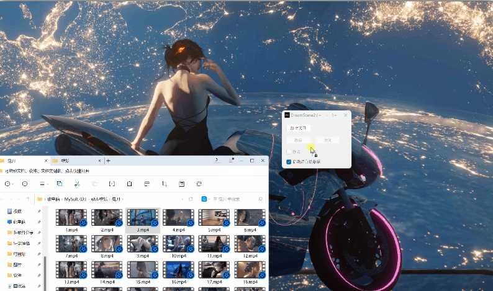The image size is (493, 291).
Task: Go to 此电脑 in the breadcrumb
Action: click(53, 199)
